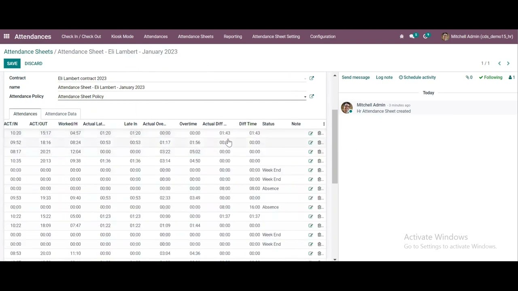Save the attendance sheet
518x291 pixels.
coord(12,63)
